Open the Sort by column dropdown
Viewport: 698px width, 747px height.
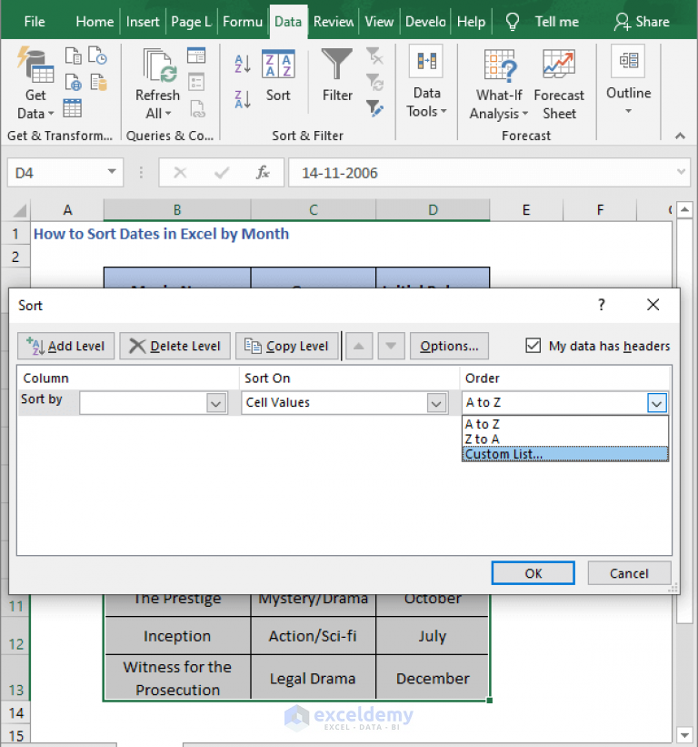click(215, 403)
